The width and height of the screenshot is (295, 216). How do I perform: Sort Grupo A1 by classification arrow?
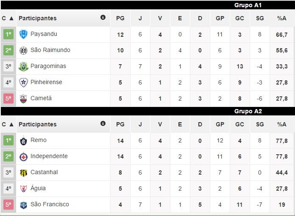click(11, 18)
